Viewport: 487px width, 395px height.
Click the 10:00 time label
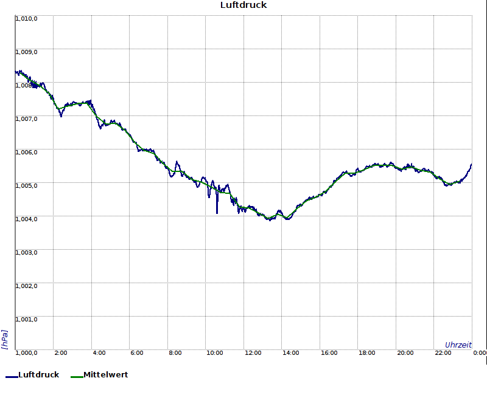215,353
